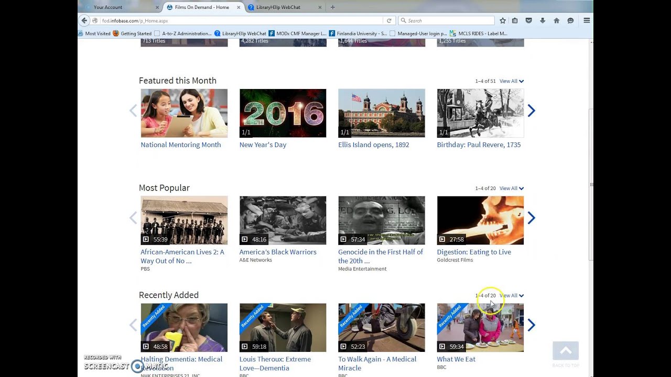Open the downloads arrow icon
This screenshot has height=377, width=671.
coord(543,21)
